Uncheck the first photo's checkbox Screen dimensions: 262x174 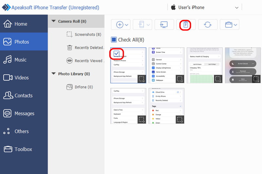[x=116, y=53]
